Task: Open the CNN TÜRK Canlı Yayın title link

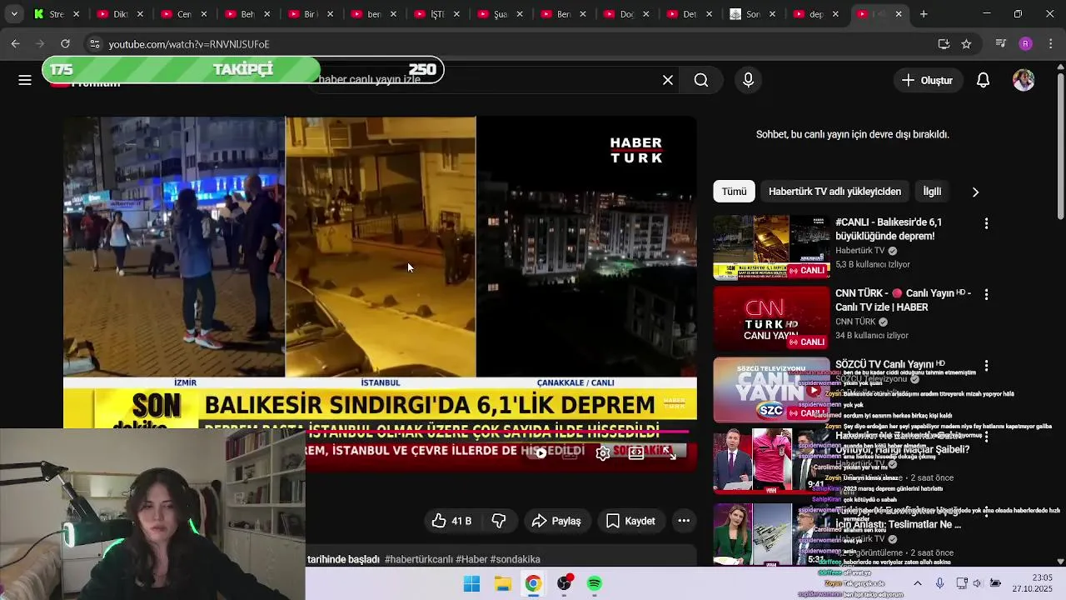Action: pos(903,300)
